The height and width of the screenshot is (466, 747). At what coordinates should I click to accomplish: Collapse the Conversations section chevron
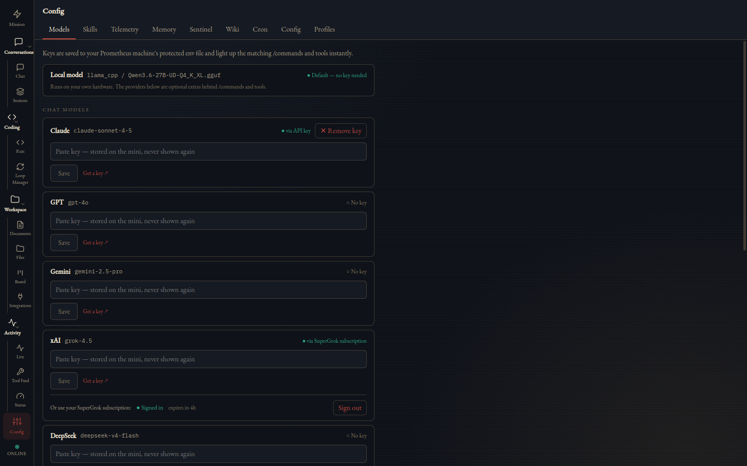[30, 47]
